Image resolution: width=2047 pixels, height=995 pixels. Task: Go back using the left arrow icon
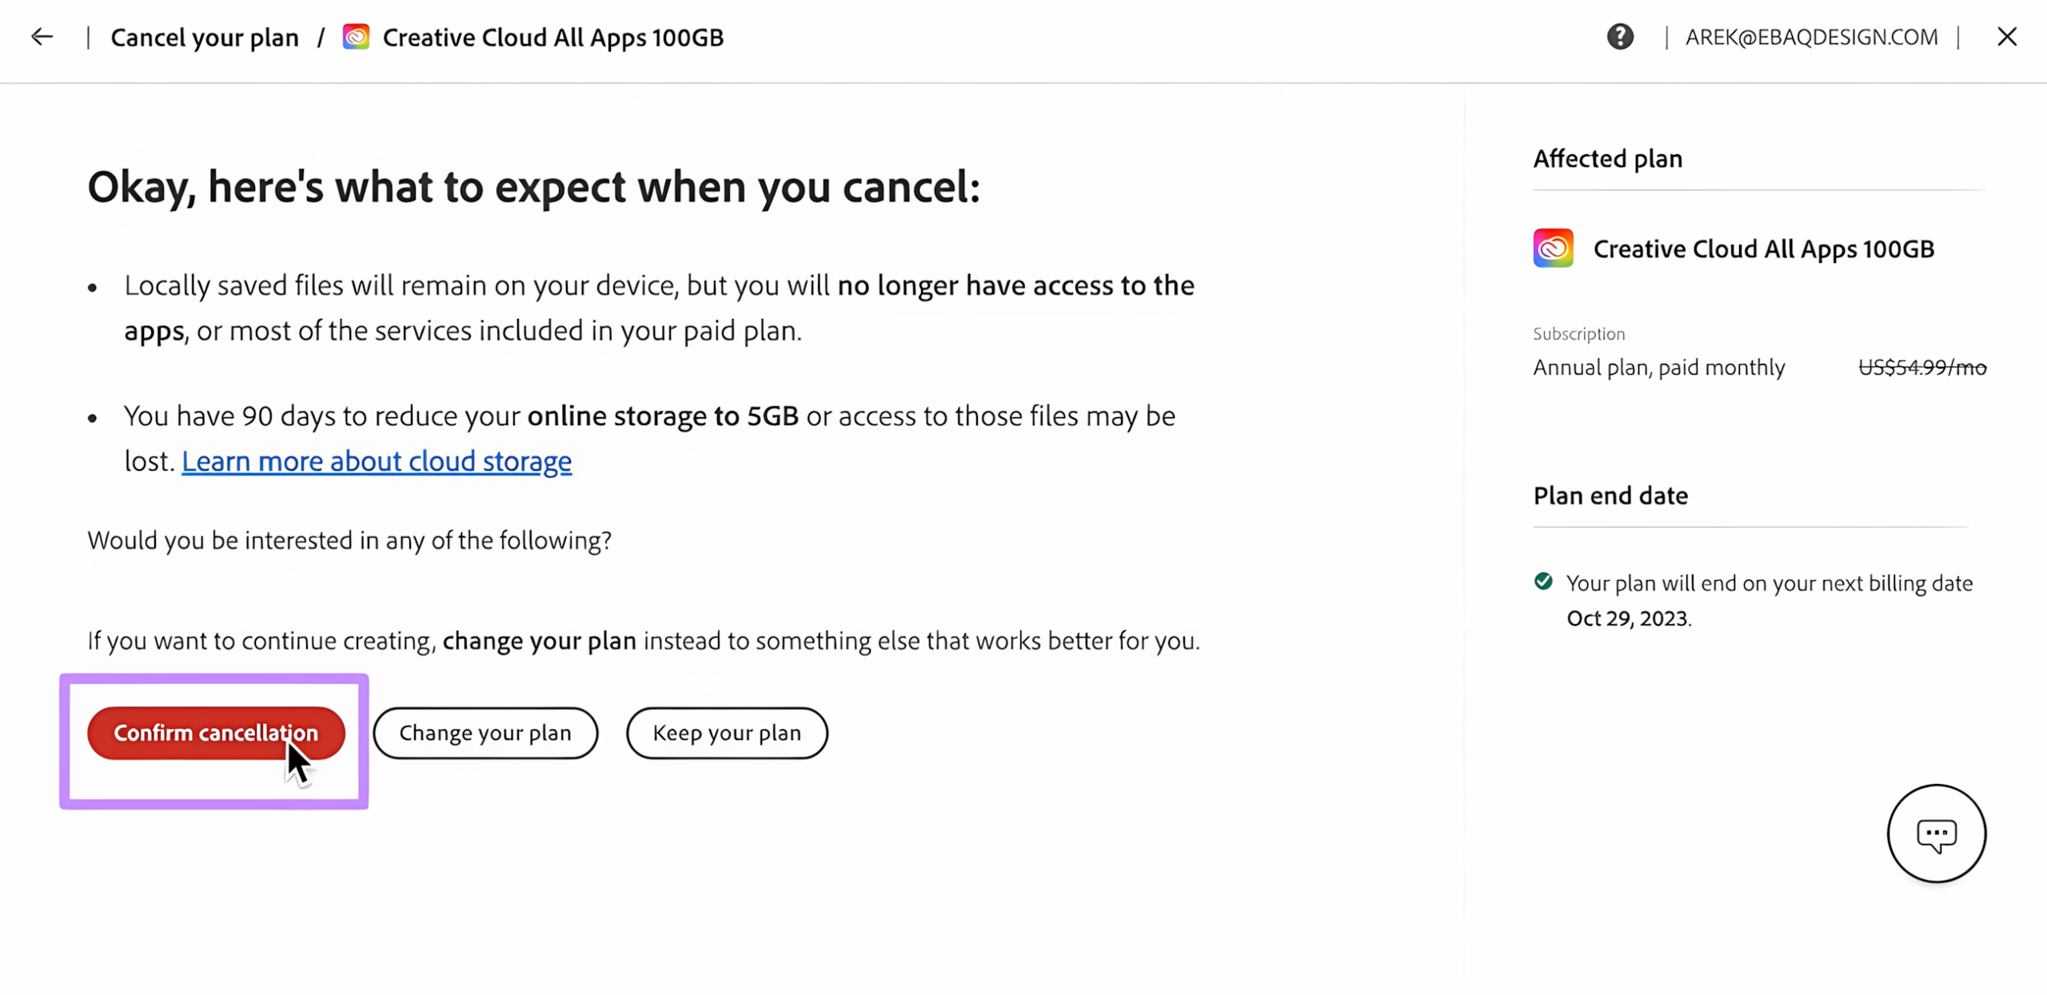pyautogui.click(x=42, y=37)
